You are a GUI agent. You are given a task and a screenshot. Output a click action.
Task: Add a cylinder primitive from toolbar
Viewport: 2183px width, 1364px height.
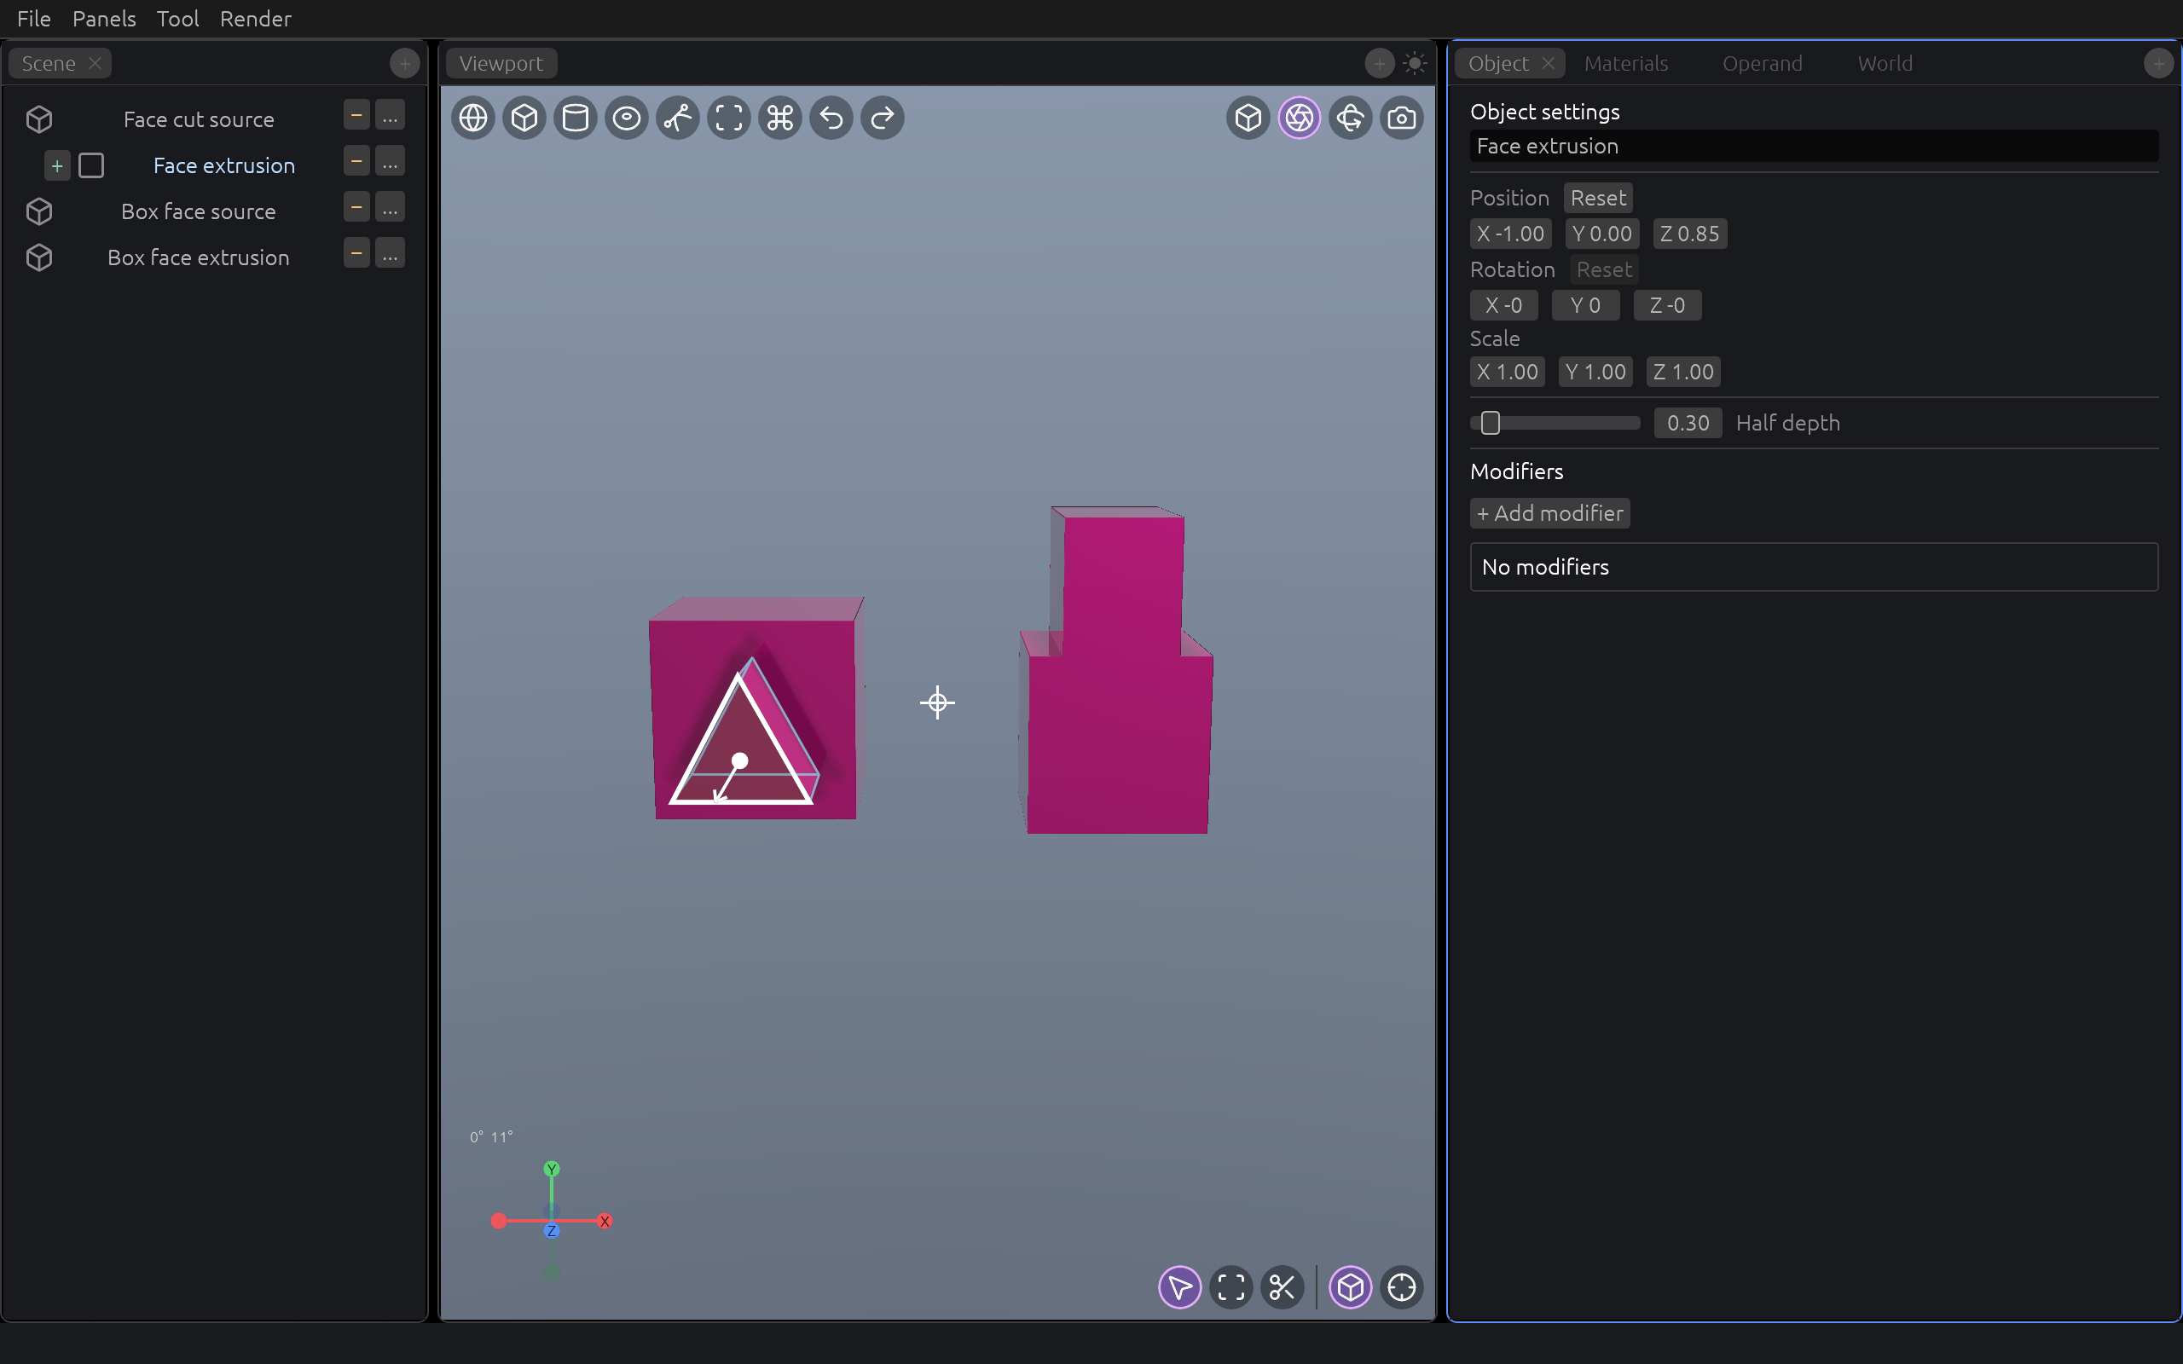pyautogui.click(x=576, y=118)
